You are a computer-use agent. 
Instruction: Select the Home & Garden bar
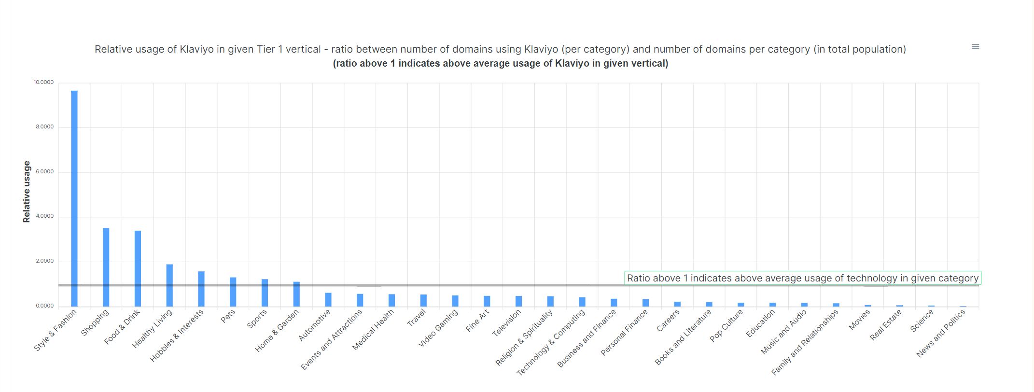click(x=296, y=294)
